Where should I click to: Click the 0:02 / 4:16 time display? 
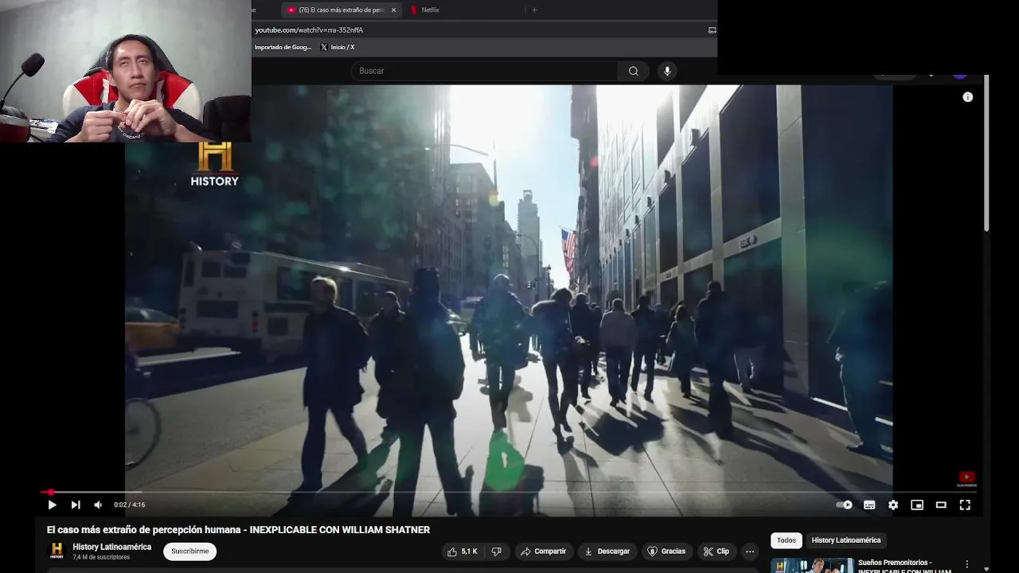[x=129, y=505]
